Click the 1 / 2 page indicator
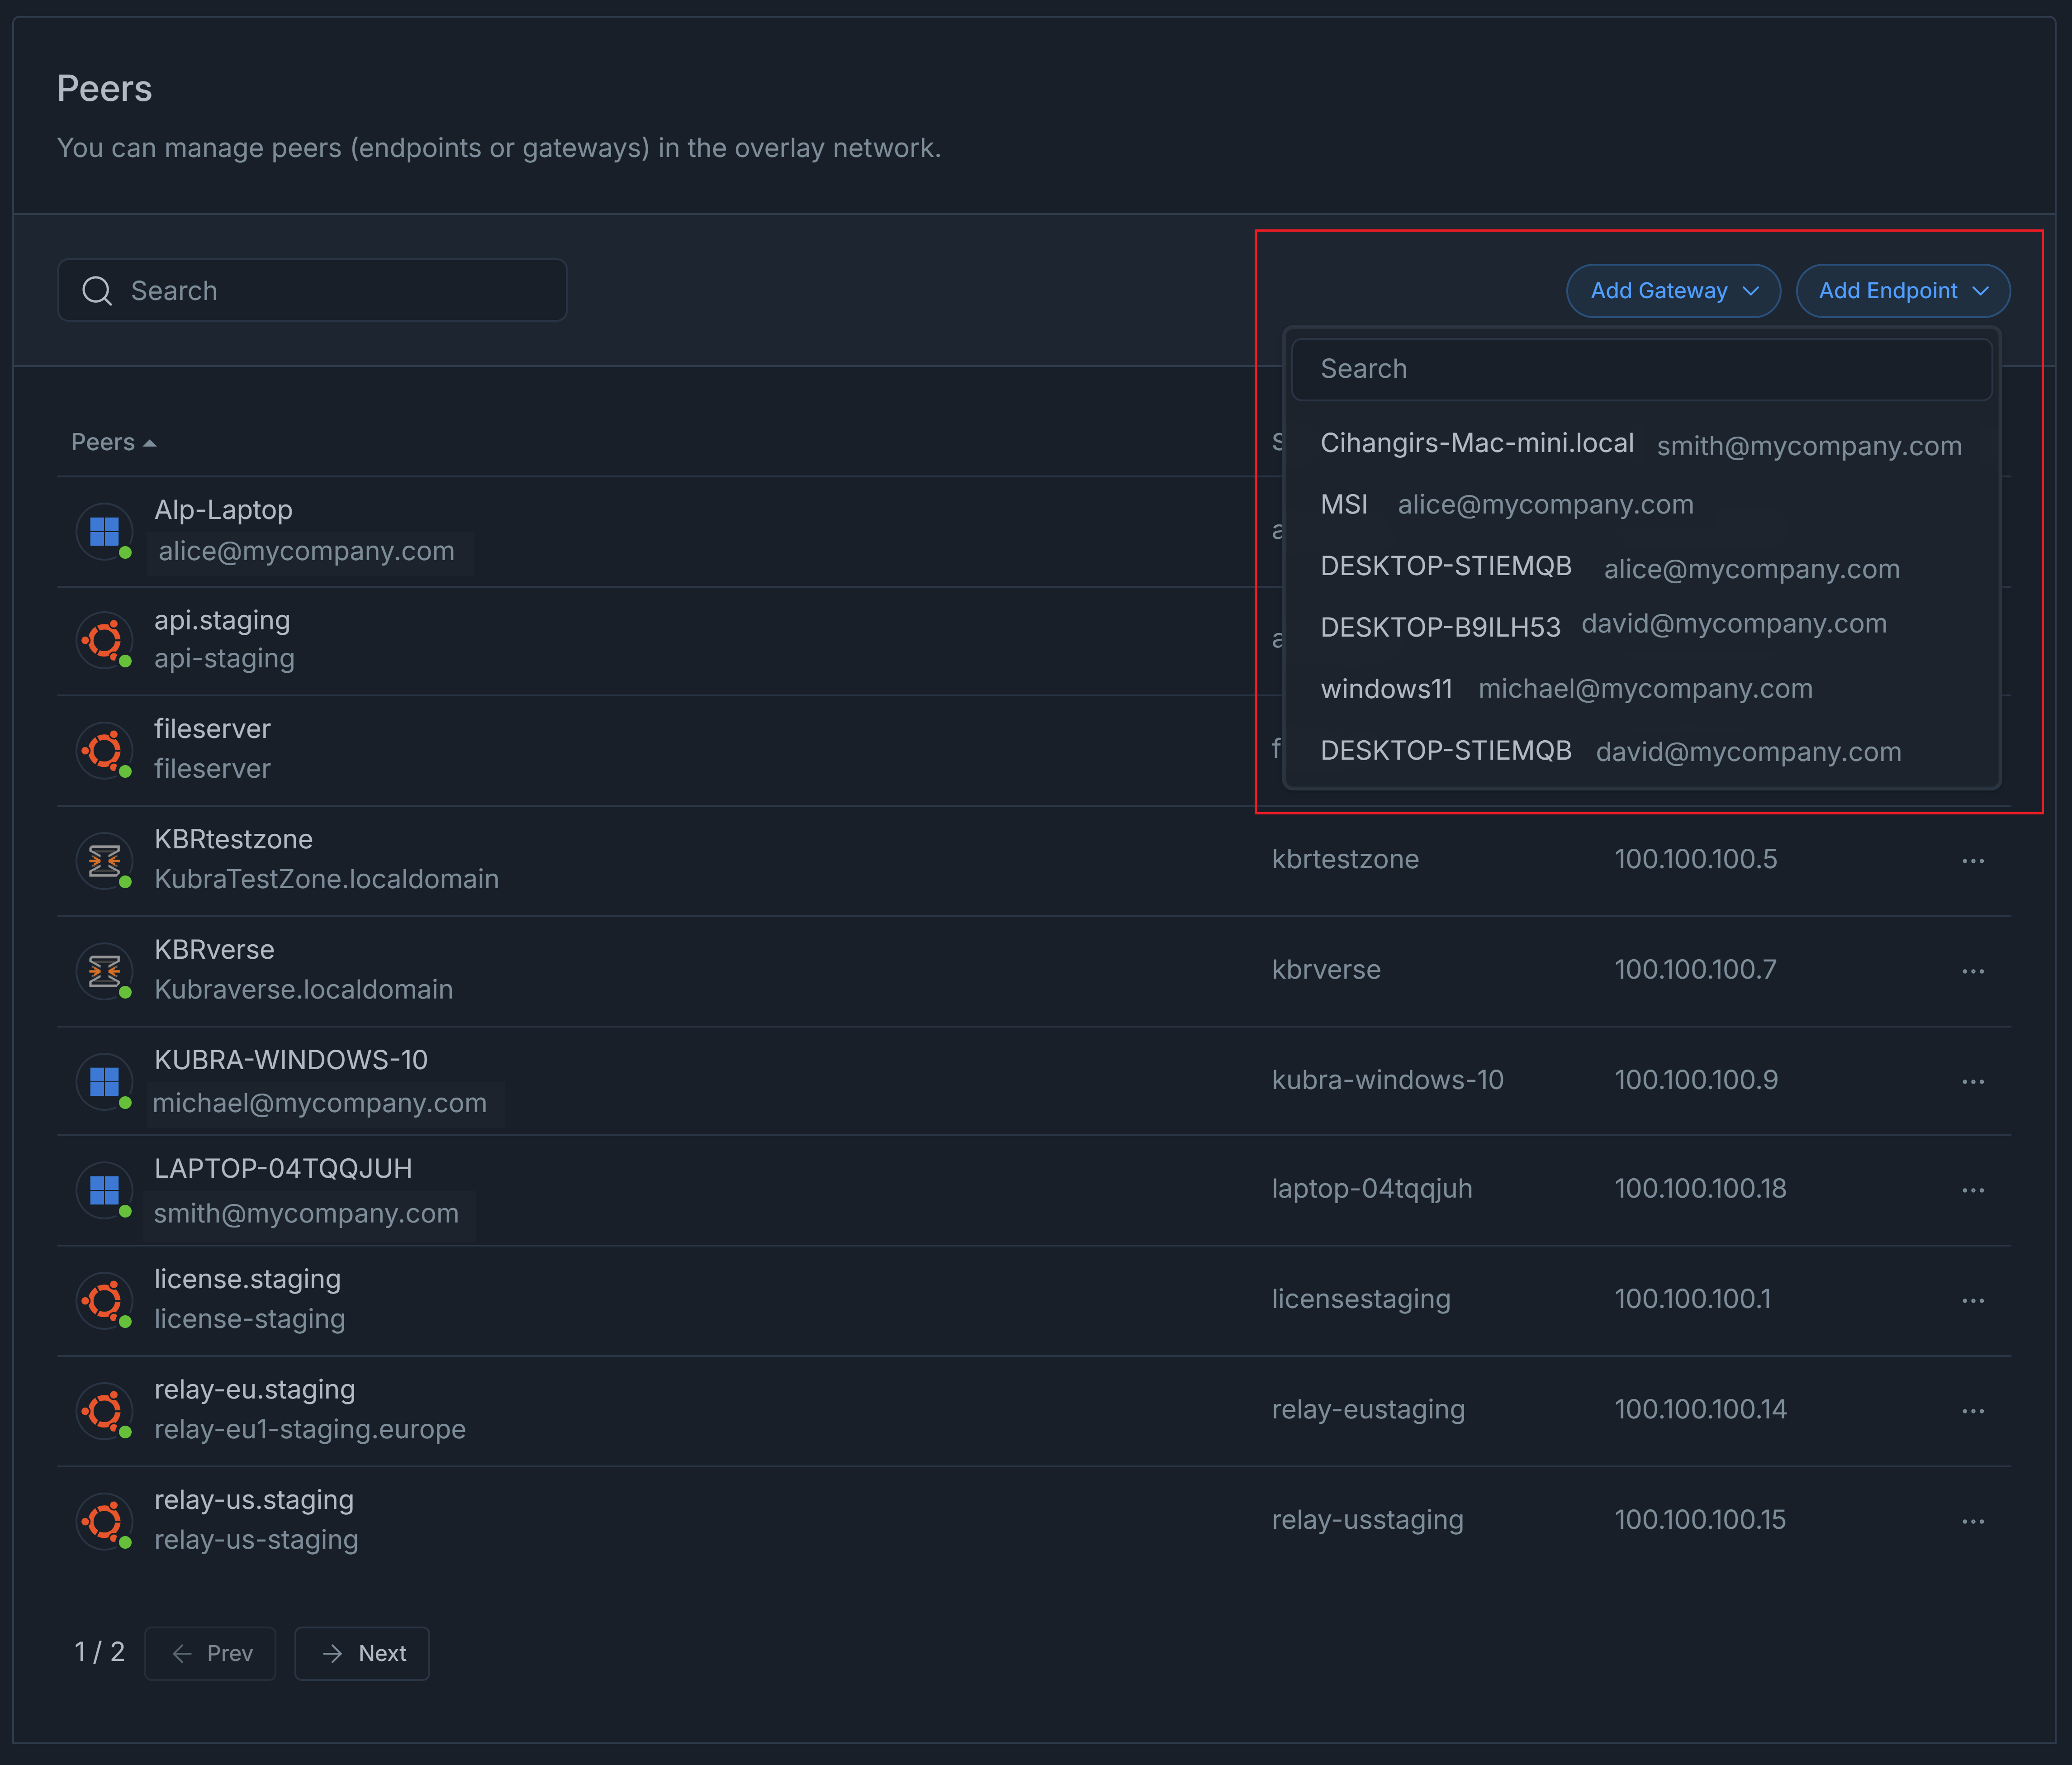The height and width of the screenshot is (1765, 2072). [100, 1652]
